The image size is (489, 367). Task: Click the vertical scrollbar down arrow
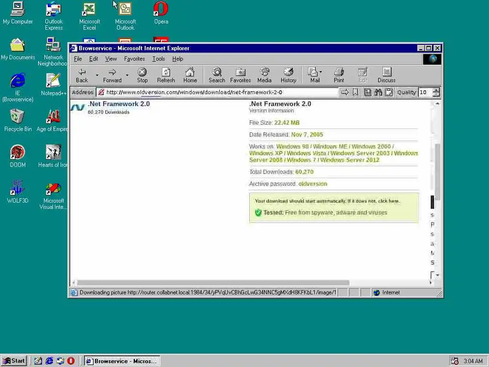coord(437,275)
